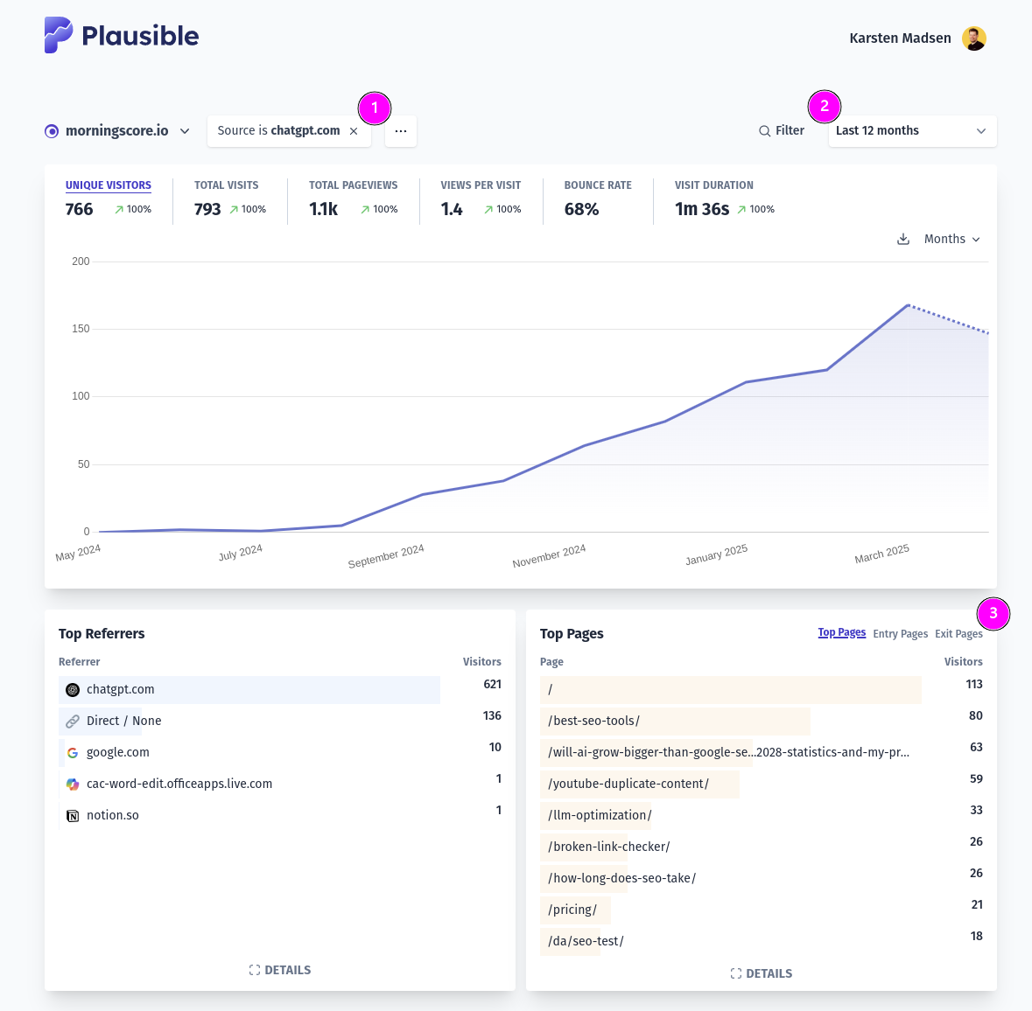Open the three-dots filter options menu
Image resolution: width=1032 pixels, height=1011 pixels.
(401, 131)
